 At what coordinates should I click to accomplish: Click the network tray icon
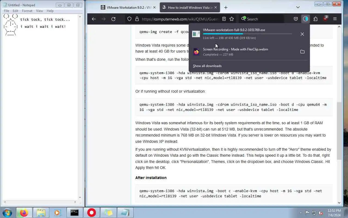[x=314, y=213]
